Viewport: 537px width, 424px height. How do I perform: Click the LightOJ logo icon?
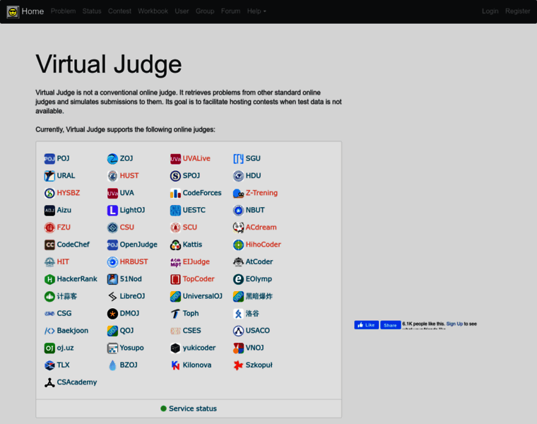(112, 211)
